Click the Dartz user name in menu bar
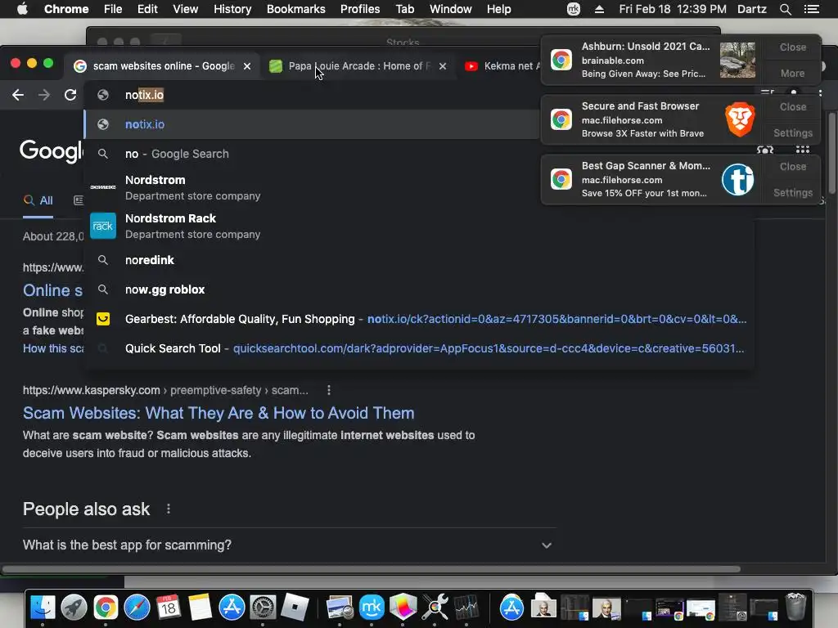Viewport: 838px width, 628px height. (x=751, y=9)
